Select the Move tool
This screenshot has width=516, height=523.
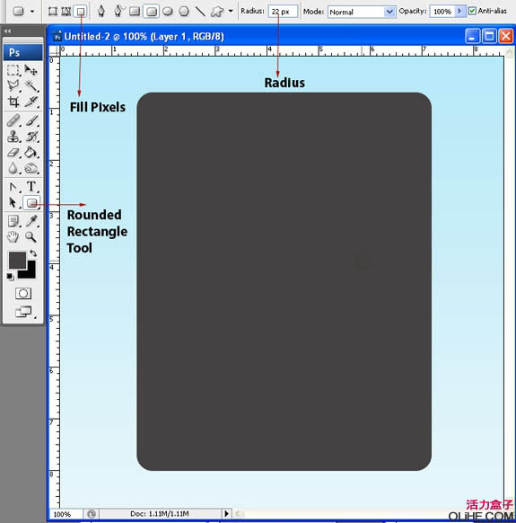click(31, 70)
